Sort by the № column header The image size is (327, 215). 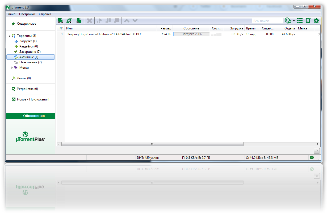click(x=61, y=28)
